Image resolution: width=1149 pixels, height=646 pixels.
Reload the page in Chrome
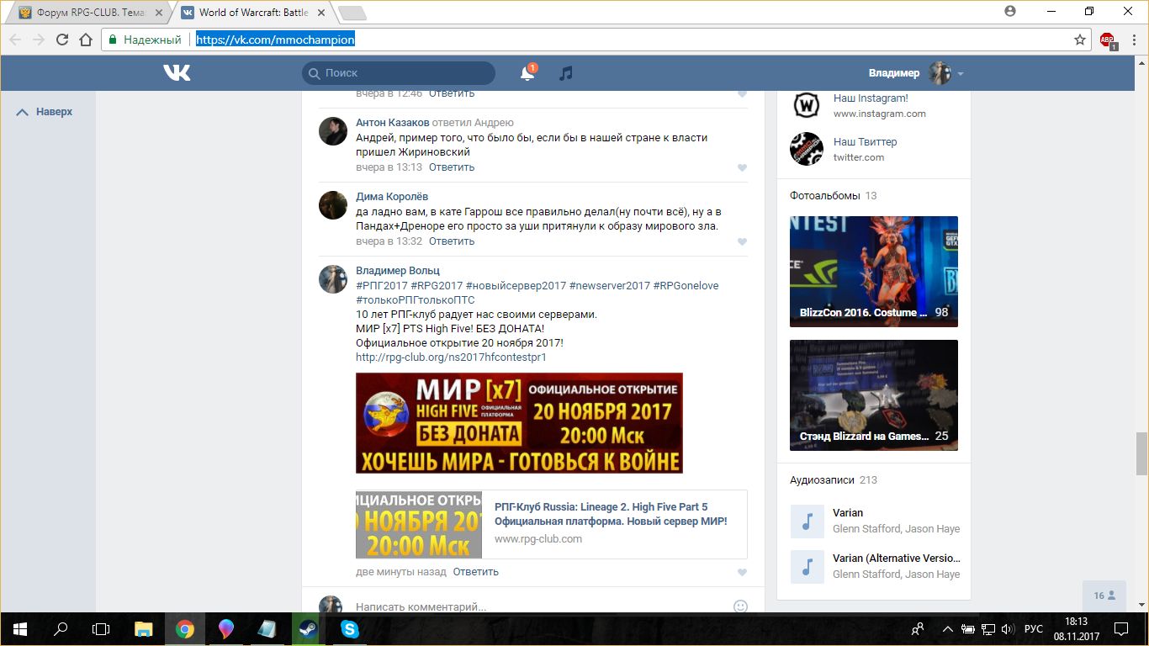61,40
